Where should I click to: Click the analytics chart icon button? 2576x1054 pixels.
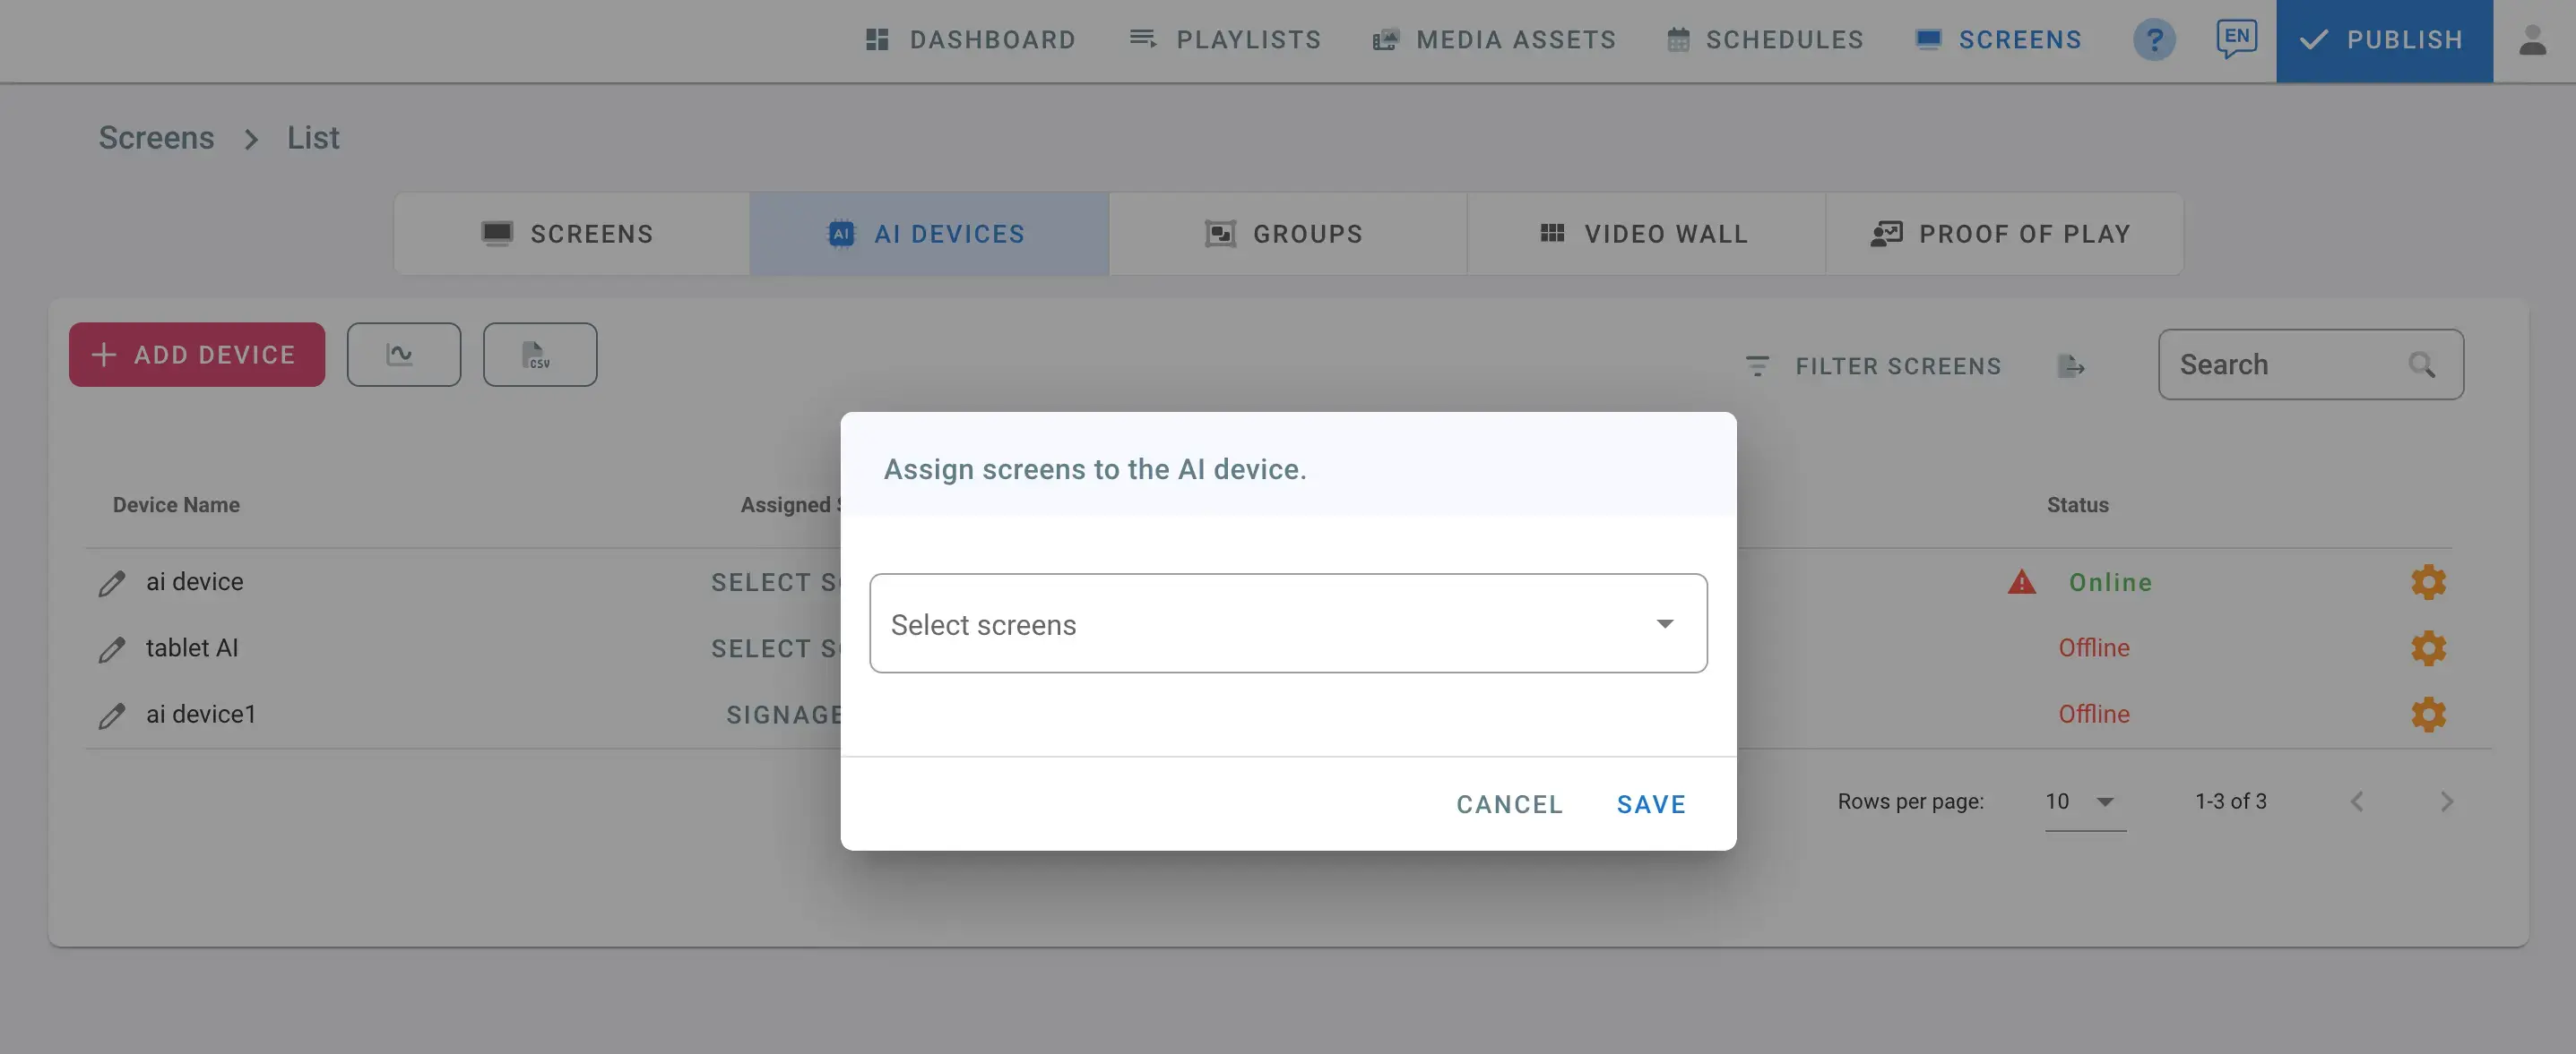[x=403, y=355]
